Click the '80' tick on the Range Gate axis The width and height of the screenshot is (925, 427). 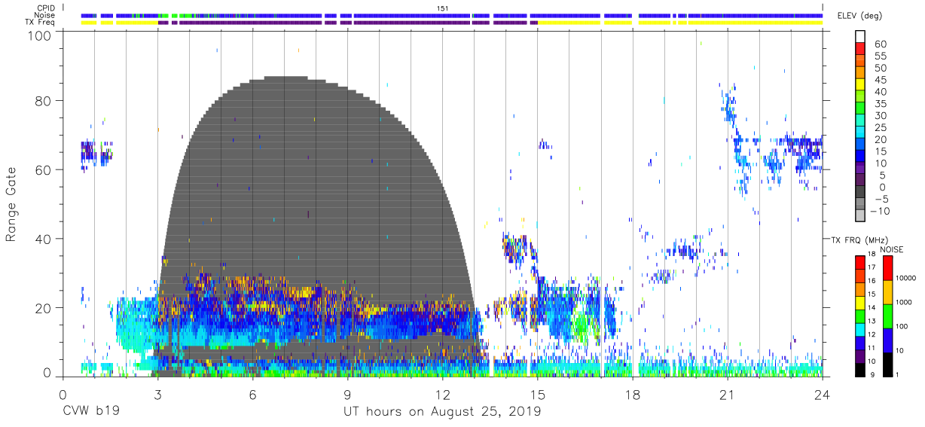44,101
